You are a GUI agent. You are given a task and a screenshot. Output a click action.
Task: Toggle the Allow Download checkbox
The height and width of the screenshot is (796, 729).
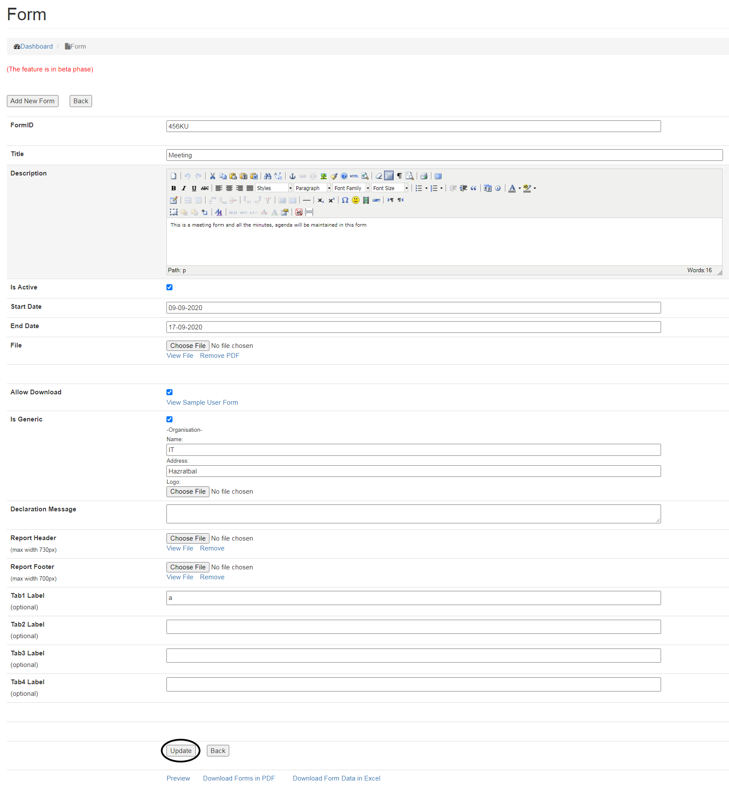169,392
